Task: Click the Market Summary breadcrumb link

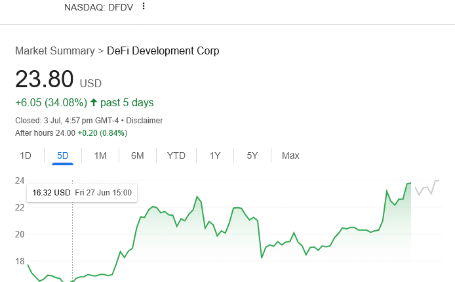Action: click(54, 50)
